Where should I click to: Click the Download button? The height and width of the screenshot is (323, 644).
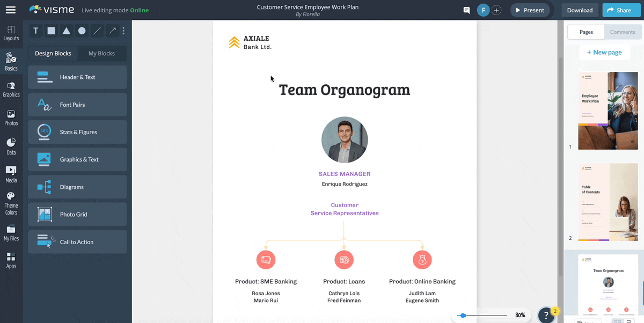tap(580, 10)
